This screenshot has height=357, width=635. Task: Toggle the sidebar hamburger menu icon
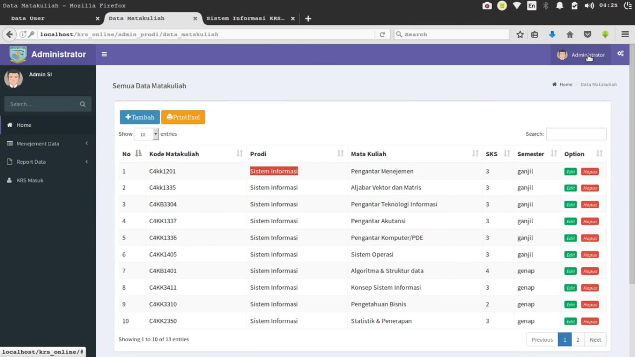pos(104,54)
